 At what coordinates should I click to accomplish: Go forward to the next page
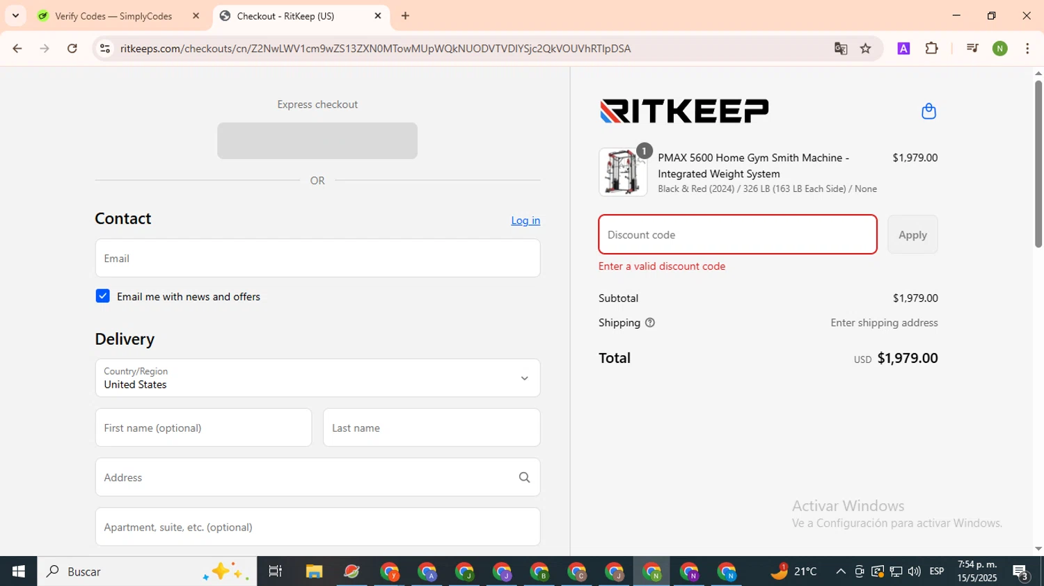click(x=45, y=48)
